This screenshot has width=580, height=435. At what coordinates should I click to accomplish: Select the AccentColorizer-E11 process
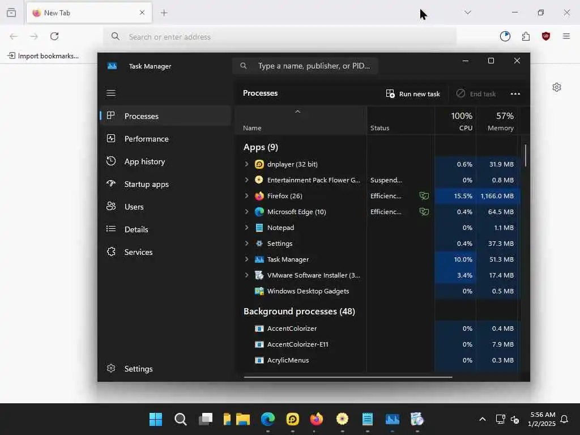tap(377, 344)
